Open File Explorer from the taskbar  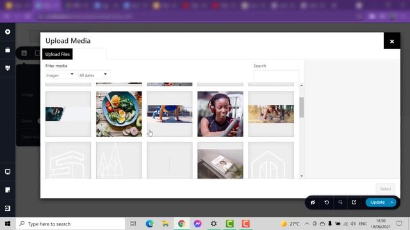(165, 224)
